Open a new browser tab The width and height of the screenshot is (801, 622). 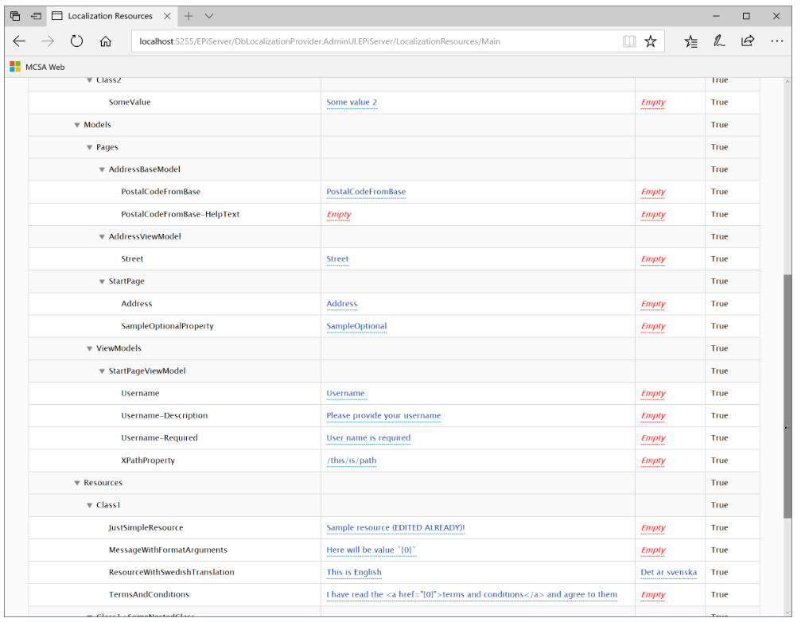click(x=189, y=16)
